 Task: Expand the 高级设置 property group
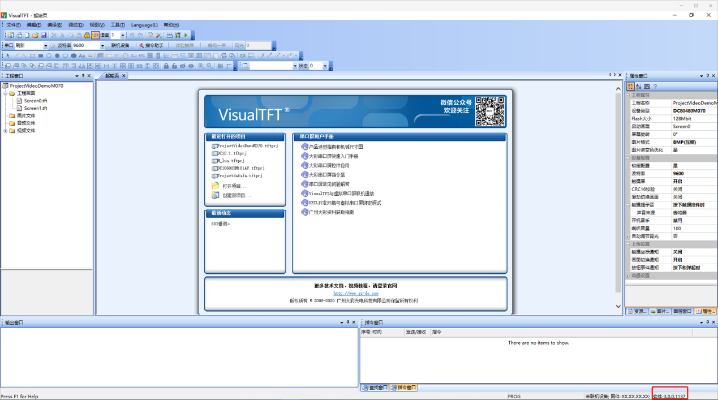click(x=627, y=276)
